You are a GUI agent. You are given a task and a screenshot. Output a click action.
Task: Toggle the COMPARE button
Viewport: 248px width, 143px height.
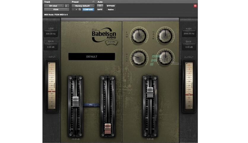coord(88,10)
